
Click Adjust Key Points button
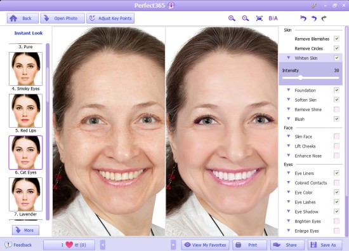tap(110, 18)
